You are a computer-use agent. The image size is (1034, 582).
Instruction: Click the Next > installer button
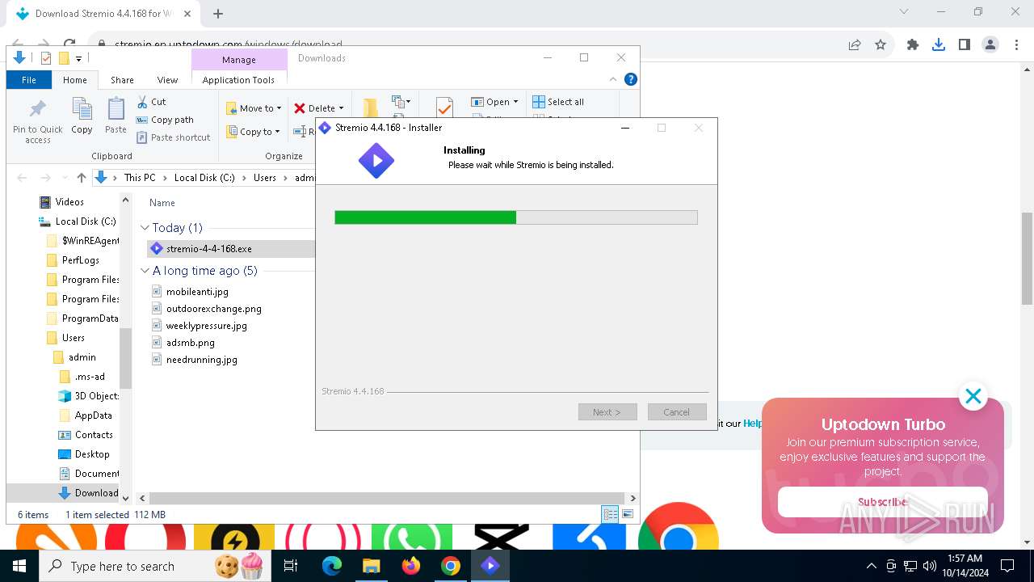point(607,412)
